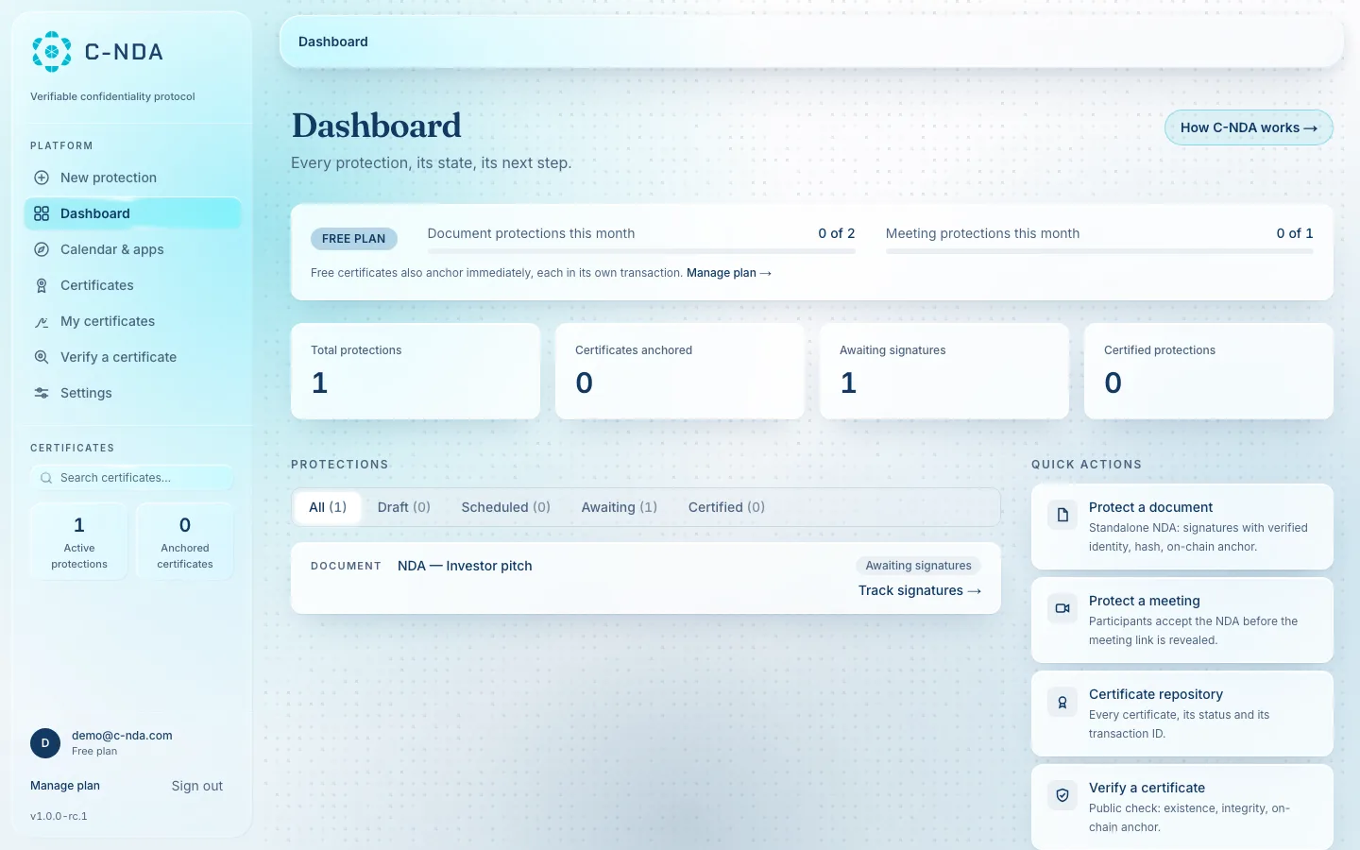Image resolution: width=1360 pixels, height=850 pixels.
Task: Click Sign out in the sidebar
Action: tap(197, 786)
